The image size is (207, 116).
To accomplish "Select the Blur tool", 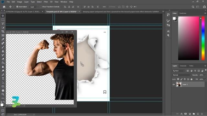I will (x=3, y=67).
